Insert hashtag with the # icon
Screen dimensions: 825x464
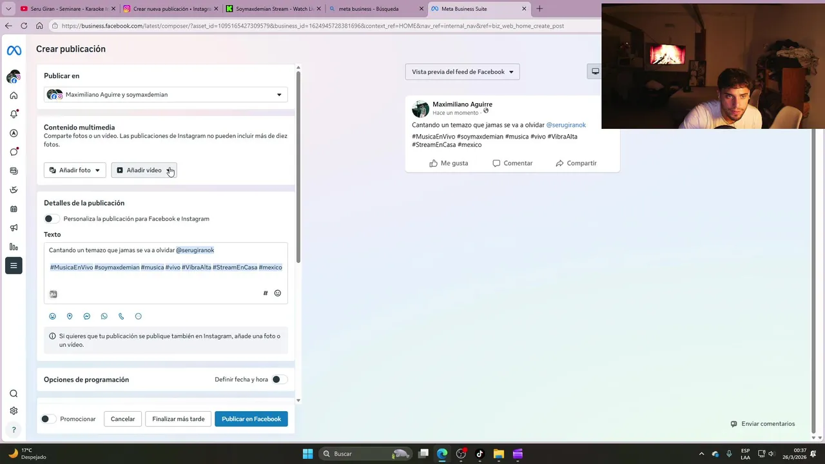pos(265,293)
